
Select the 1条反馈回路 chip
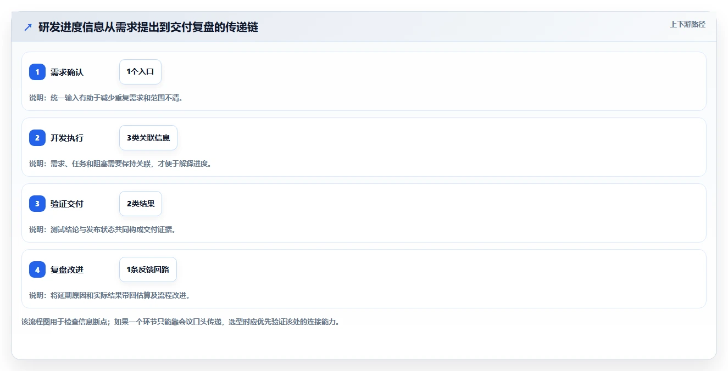point(148,269)
